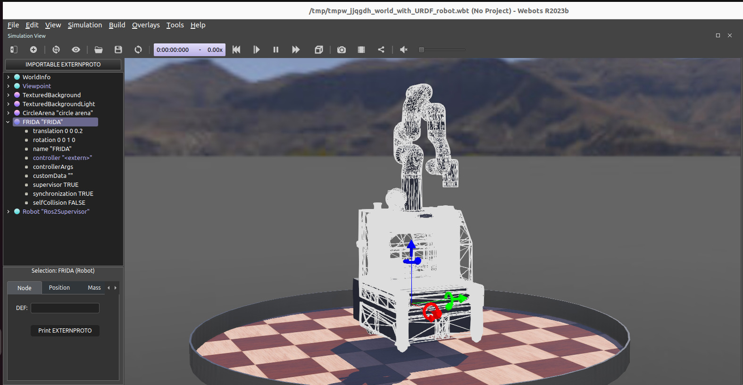Click the share simulation icon
The height and width of the screenshot is (385, 743).
pos(381,50)
